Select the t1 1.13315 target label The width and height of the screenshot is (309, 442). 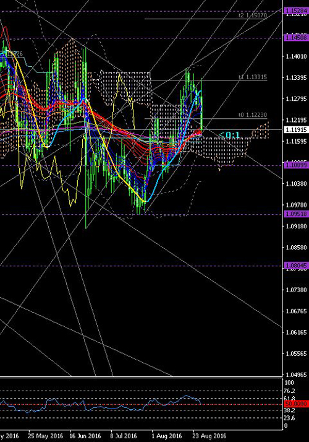pos(253,77)
